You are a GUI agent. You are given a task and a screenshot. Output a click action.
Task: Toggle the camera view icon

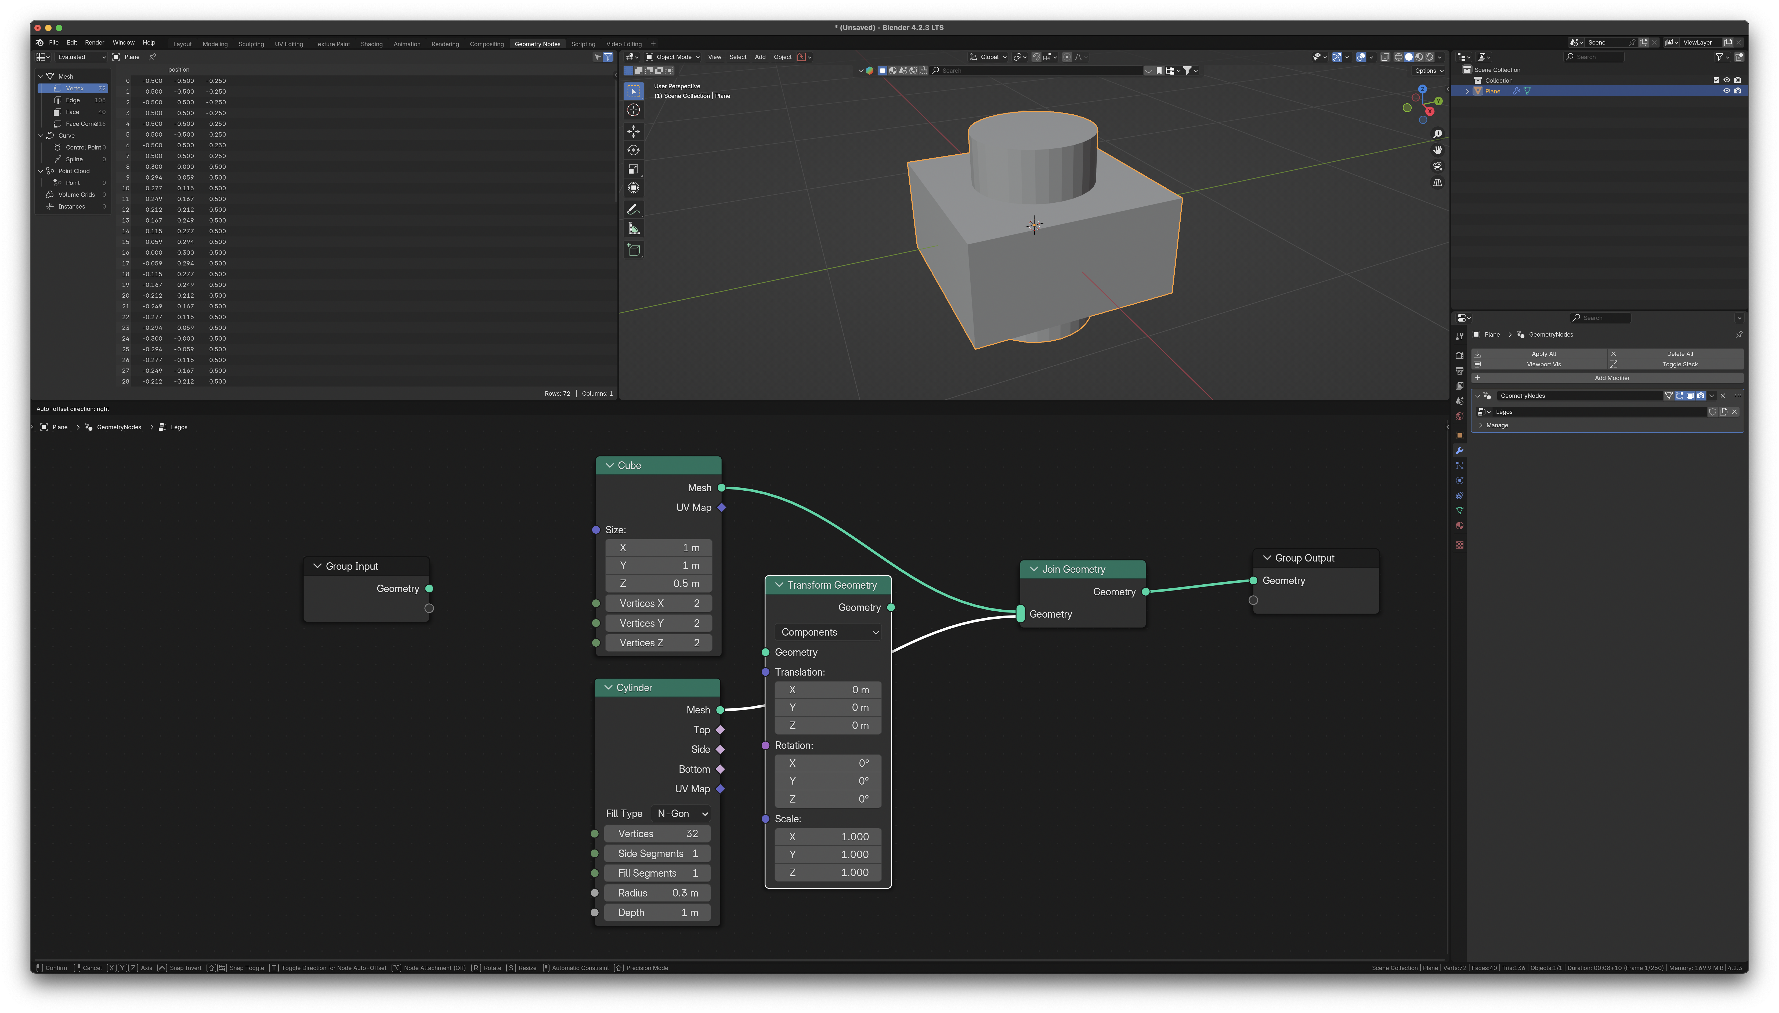click(1437, 166)
